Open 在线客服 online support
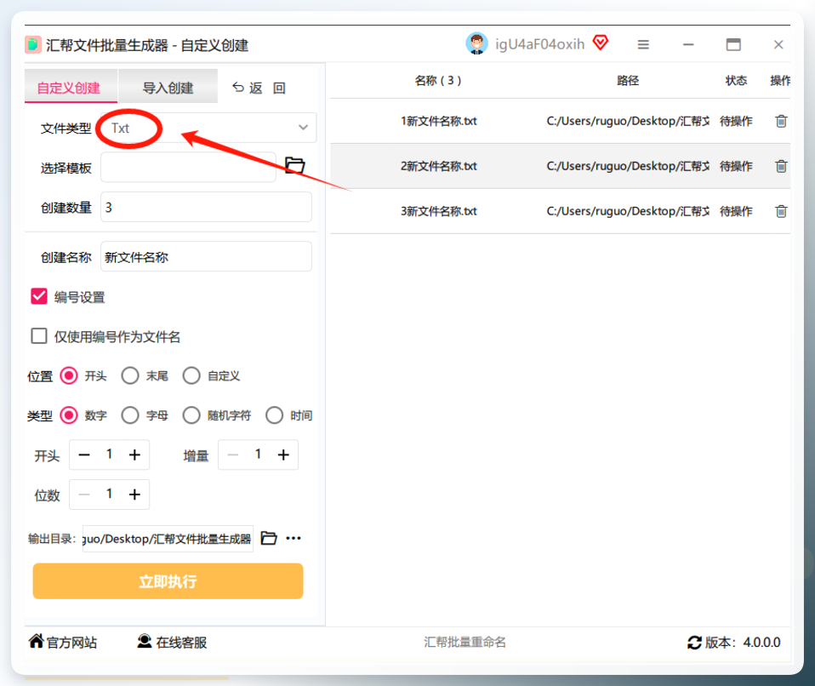The width and height of the screenshot is (815, 686). click(172, 643)
